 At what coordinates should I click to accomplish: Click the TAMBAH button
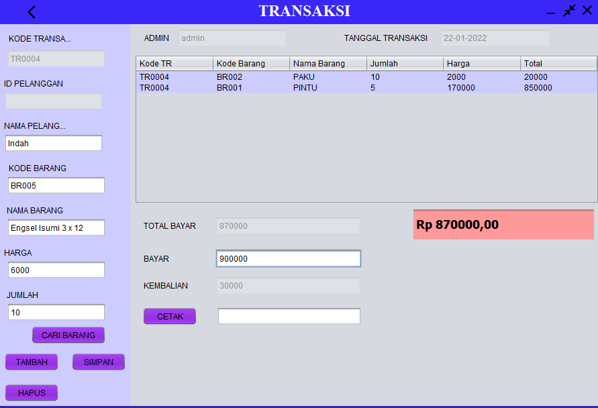pos(32,362)
